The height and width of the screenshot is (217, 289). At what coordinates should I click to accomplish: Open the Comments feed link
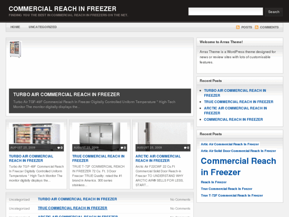(x=269, y=27)
